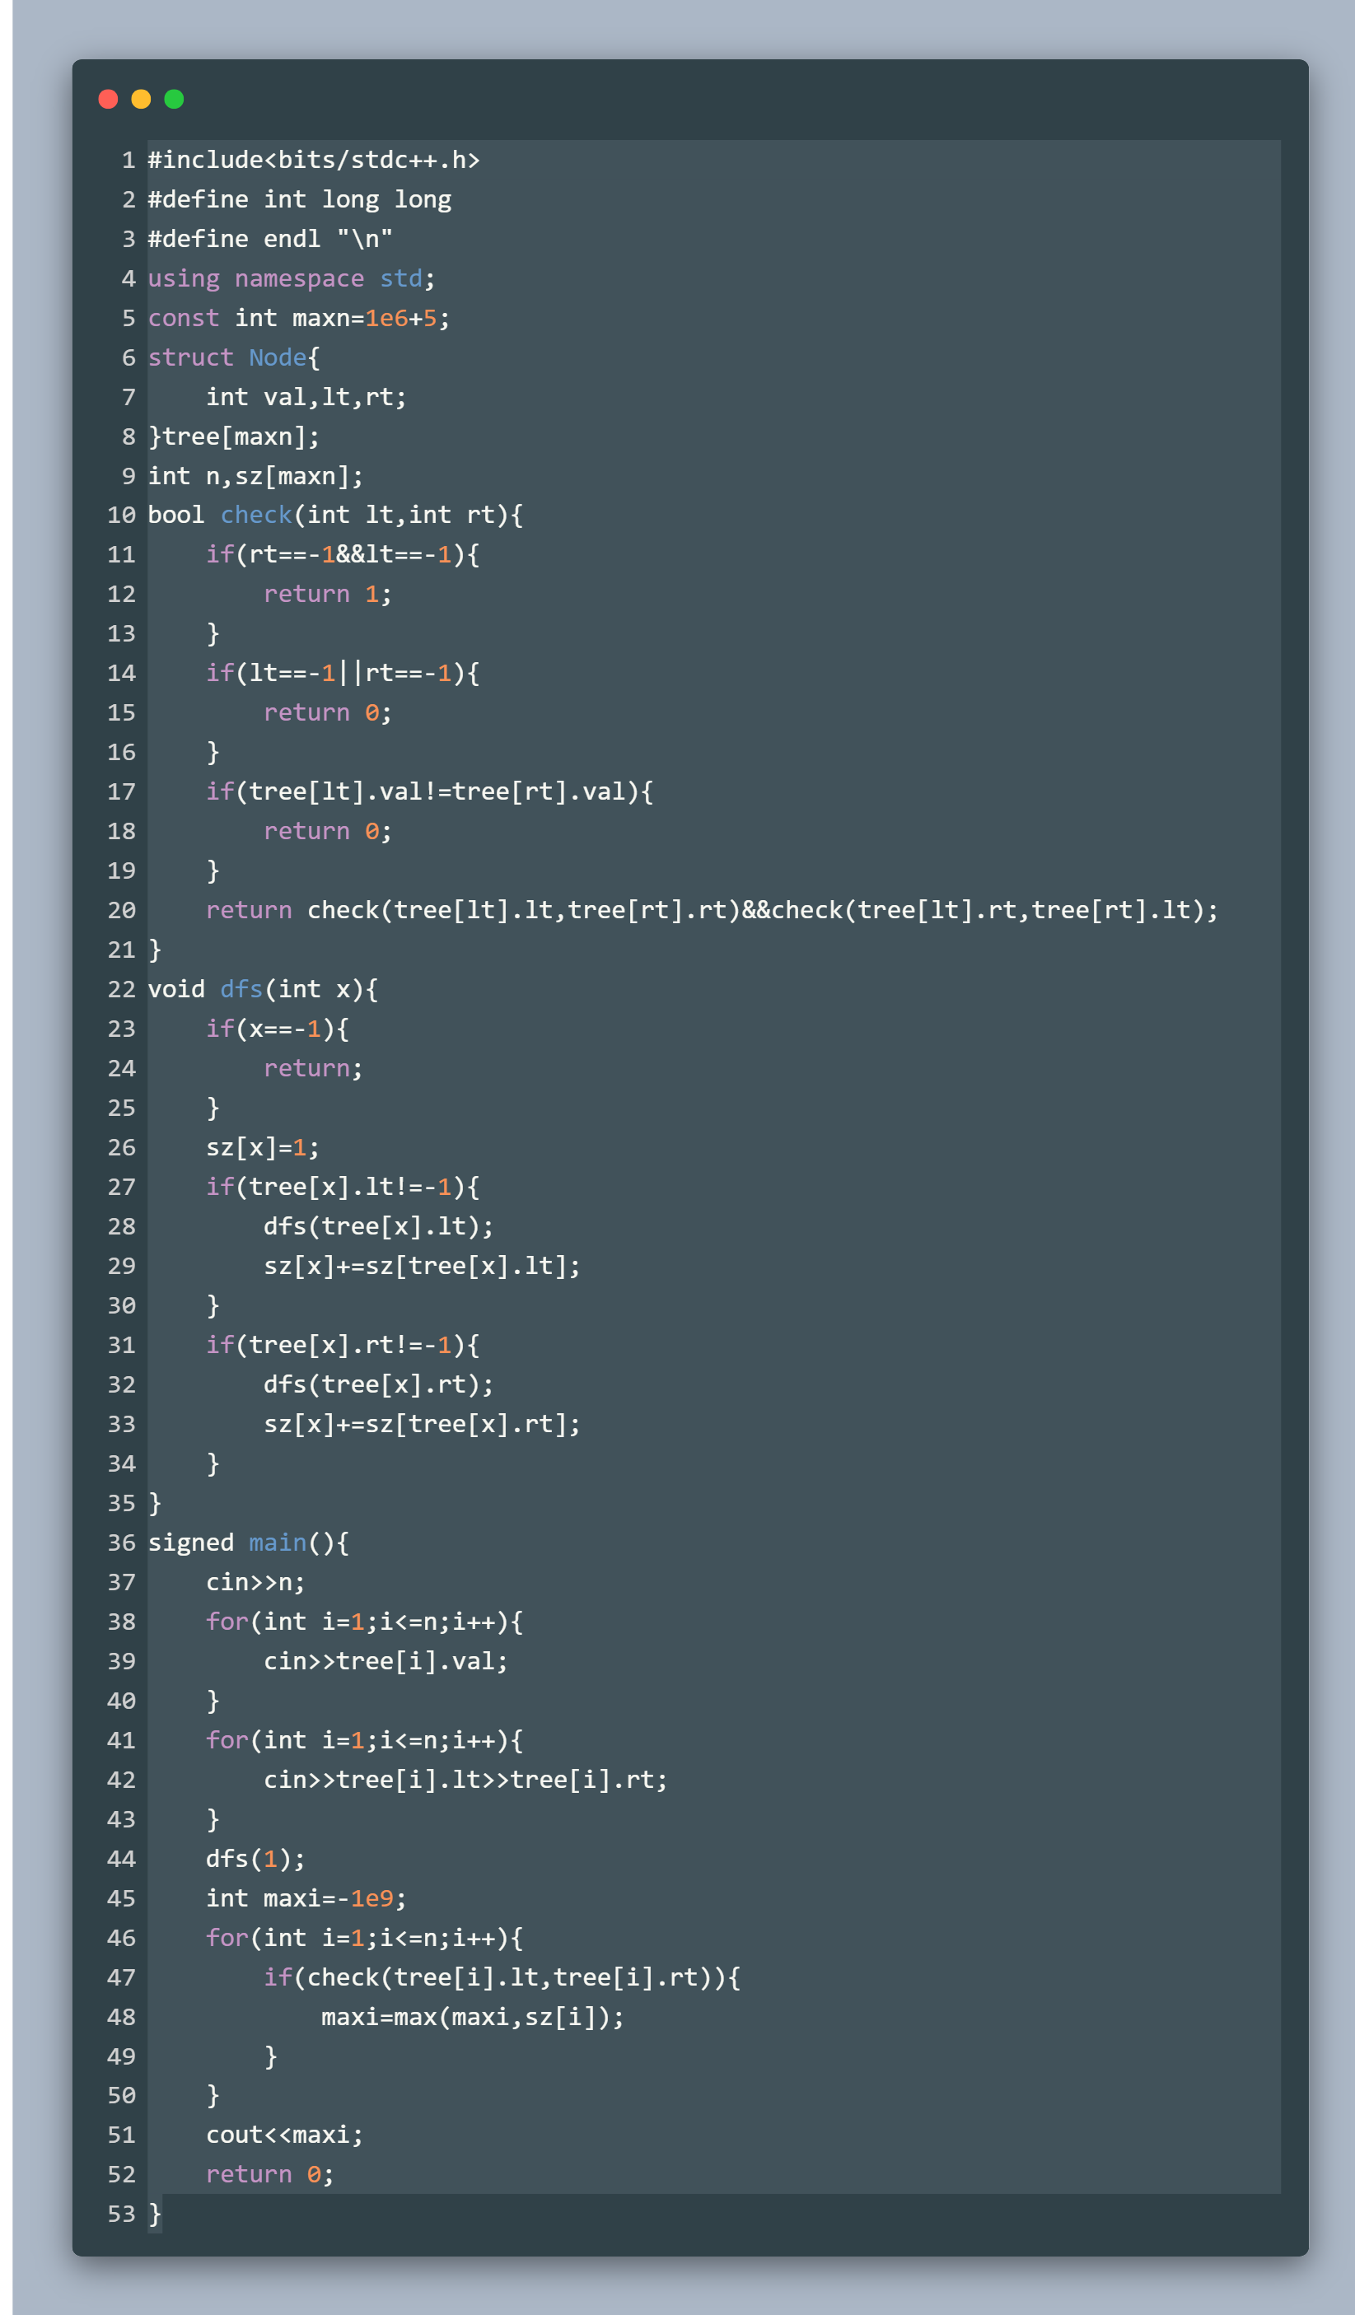Select the "cout<<maxi;" statement
Image resolution: width=1355 pixels, height=2315 pixels.
pos(285,2134)
